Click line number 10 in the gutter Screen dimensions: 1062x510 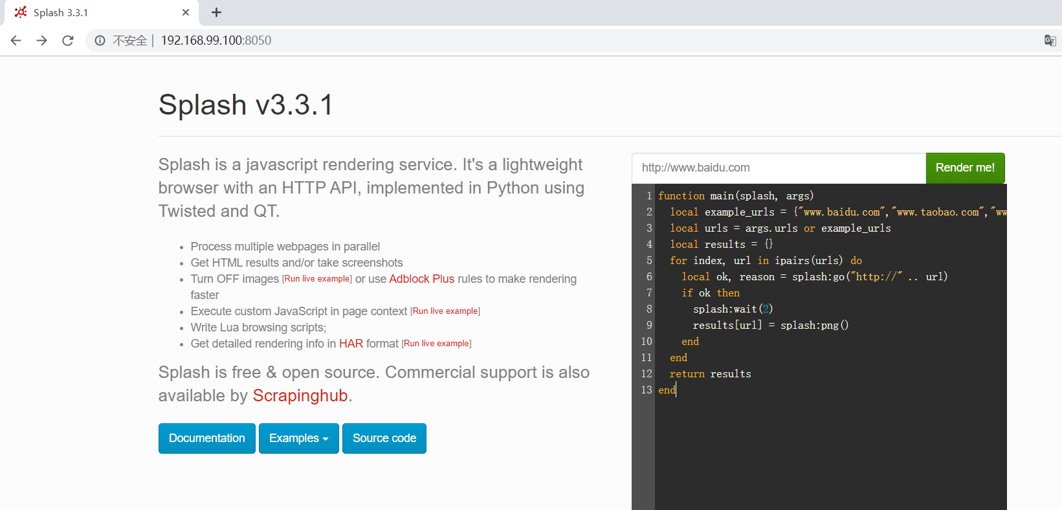coord(647,341)
